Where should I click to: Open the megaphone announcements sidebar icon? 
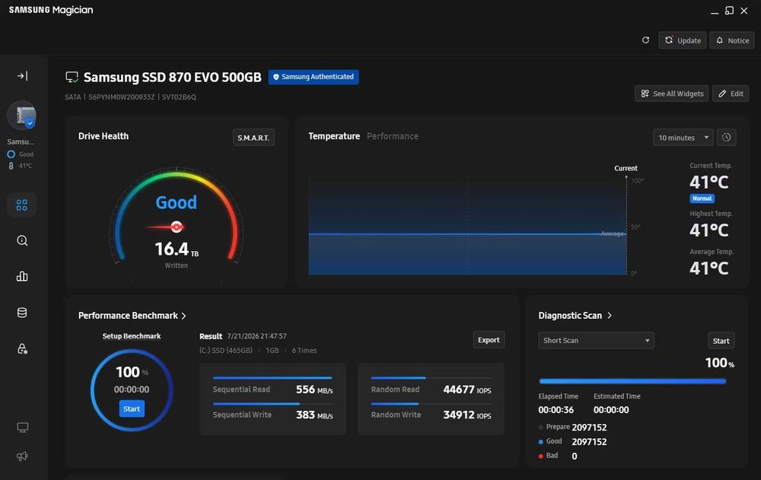[22, 456]
